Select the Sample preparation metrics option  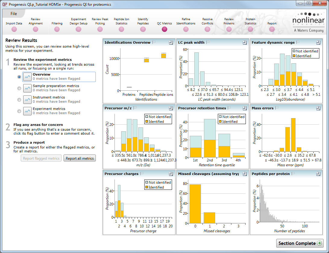[19, 88]
